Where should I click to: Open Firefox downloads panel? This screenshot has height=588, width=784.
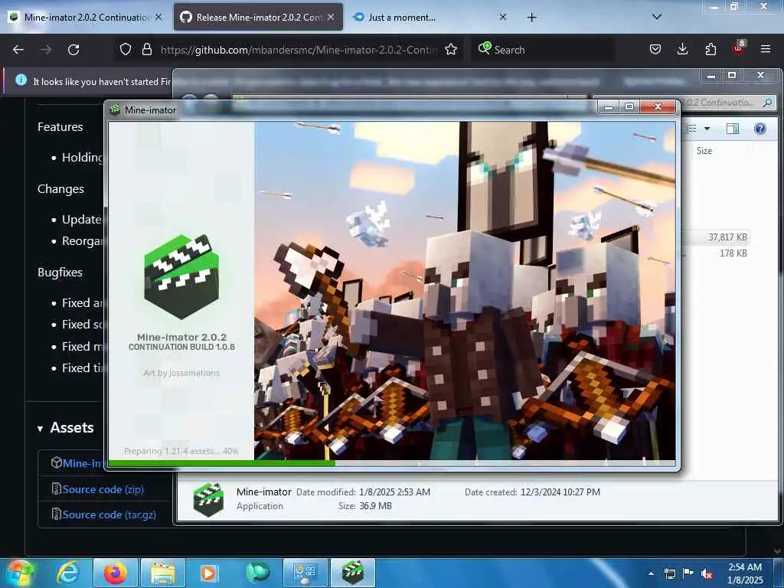682,49
